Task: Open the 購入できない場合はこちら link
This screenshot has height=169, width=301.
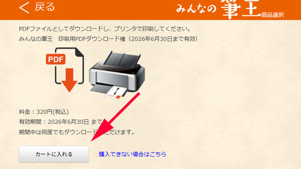Action: point(132,154)
